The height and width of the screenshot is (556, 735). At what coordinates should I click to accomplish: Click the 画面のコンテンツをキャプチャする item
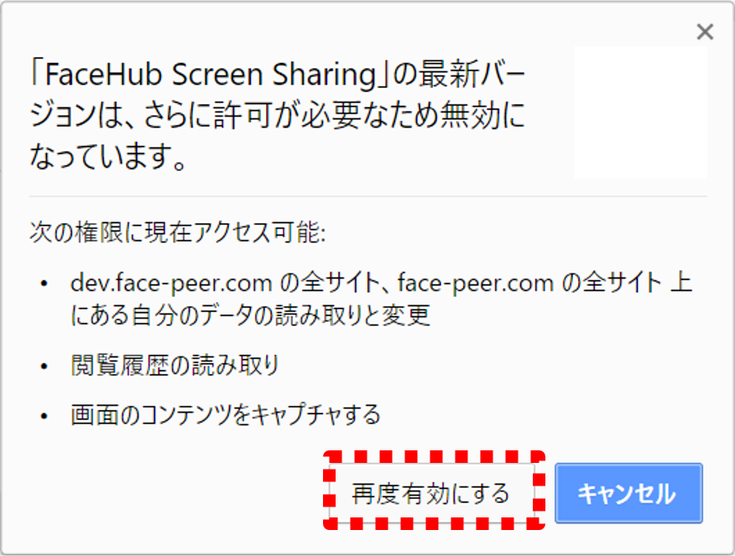point(226,415)
